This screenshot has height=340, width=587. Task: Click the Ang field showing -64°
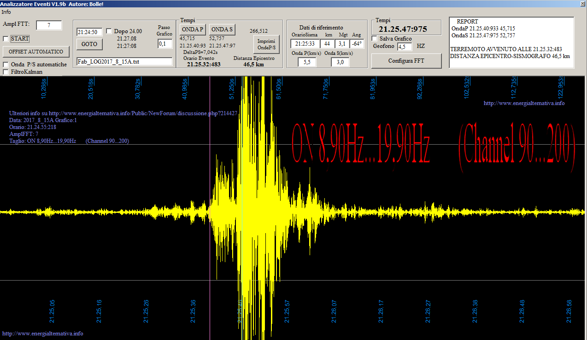pos(357,44)
